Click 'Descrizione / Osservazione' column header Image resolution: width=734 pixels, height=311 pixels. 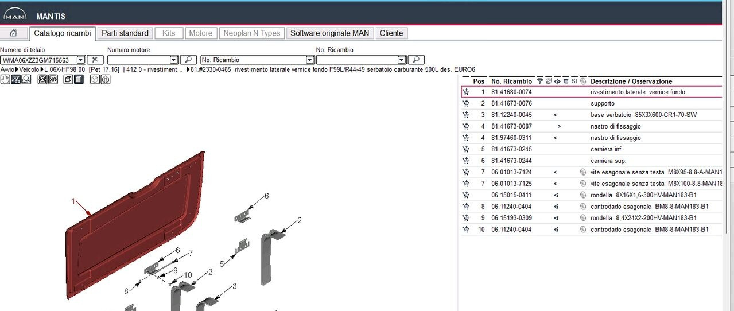pyautogui.click(x=631, y=81)
